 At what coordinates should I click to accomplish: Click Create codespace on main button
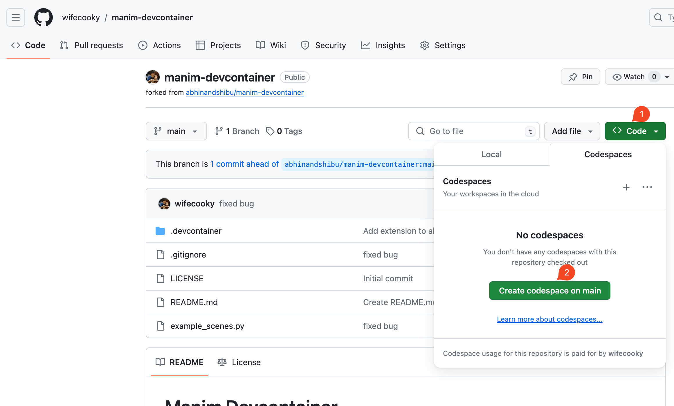549,291
